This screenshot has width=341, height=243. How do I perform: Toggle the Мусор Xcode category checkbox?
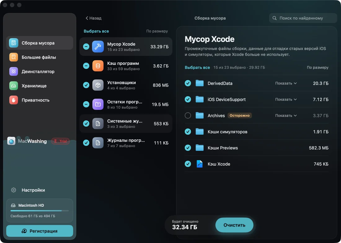point(86,47)
